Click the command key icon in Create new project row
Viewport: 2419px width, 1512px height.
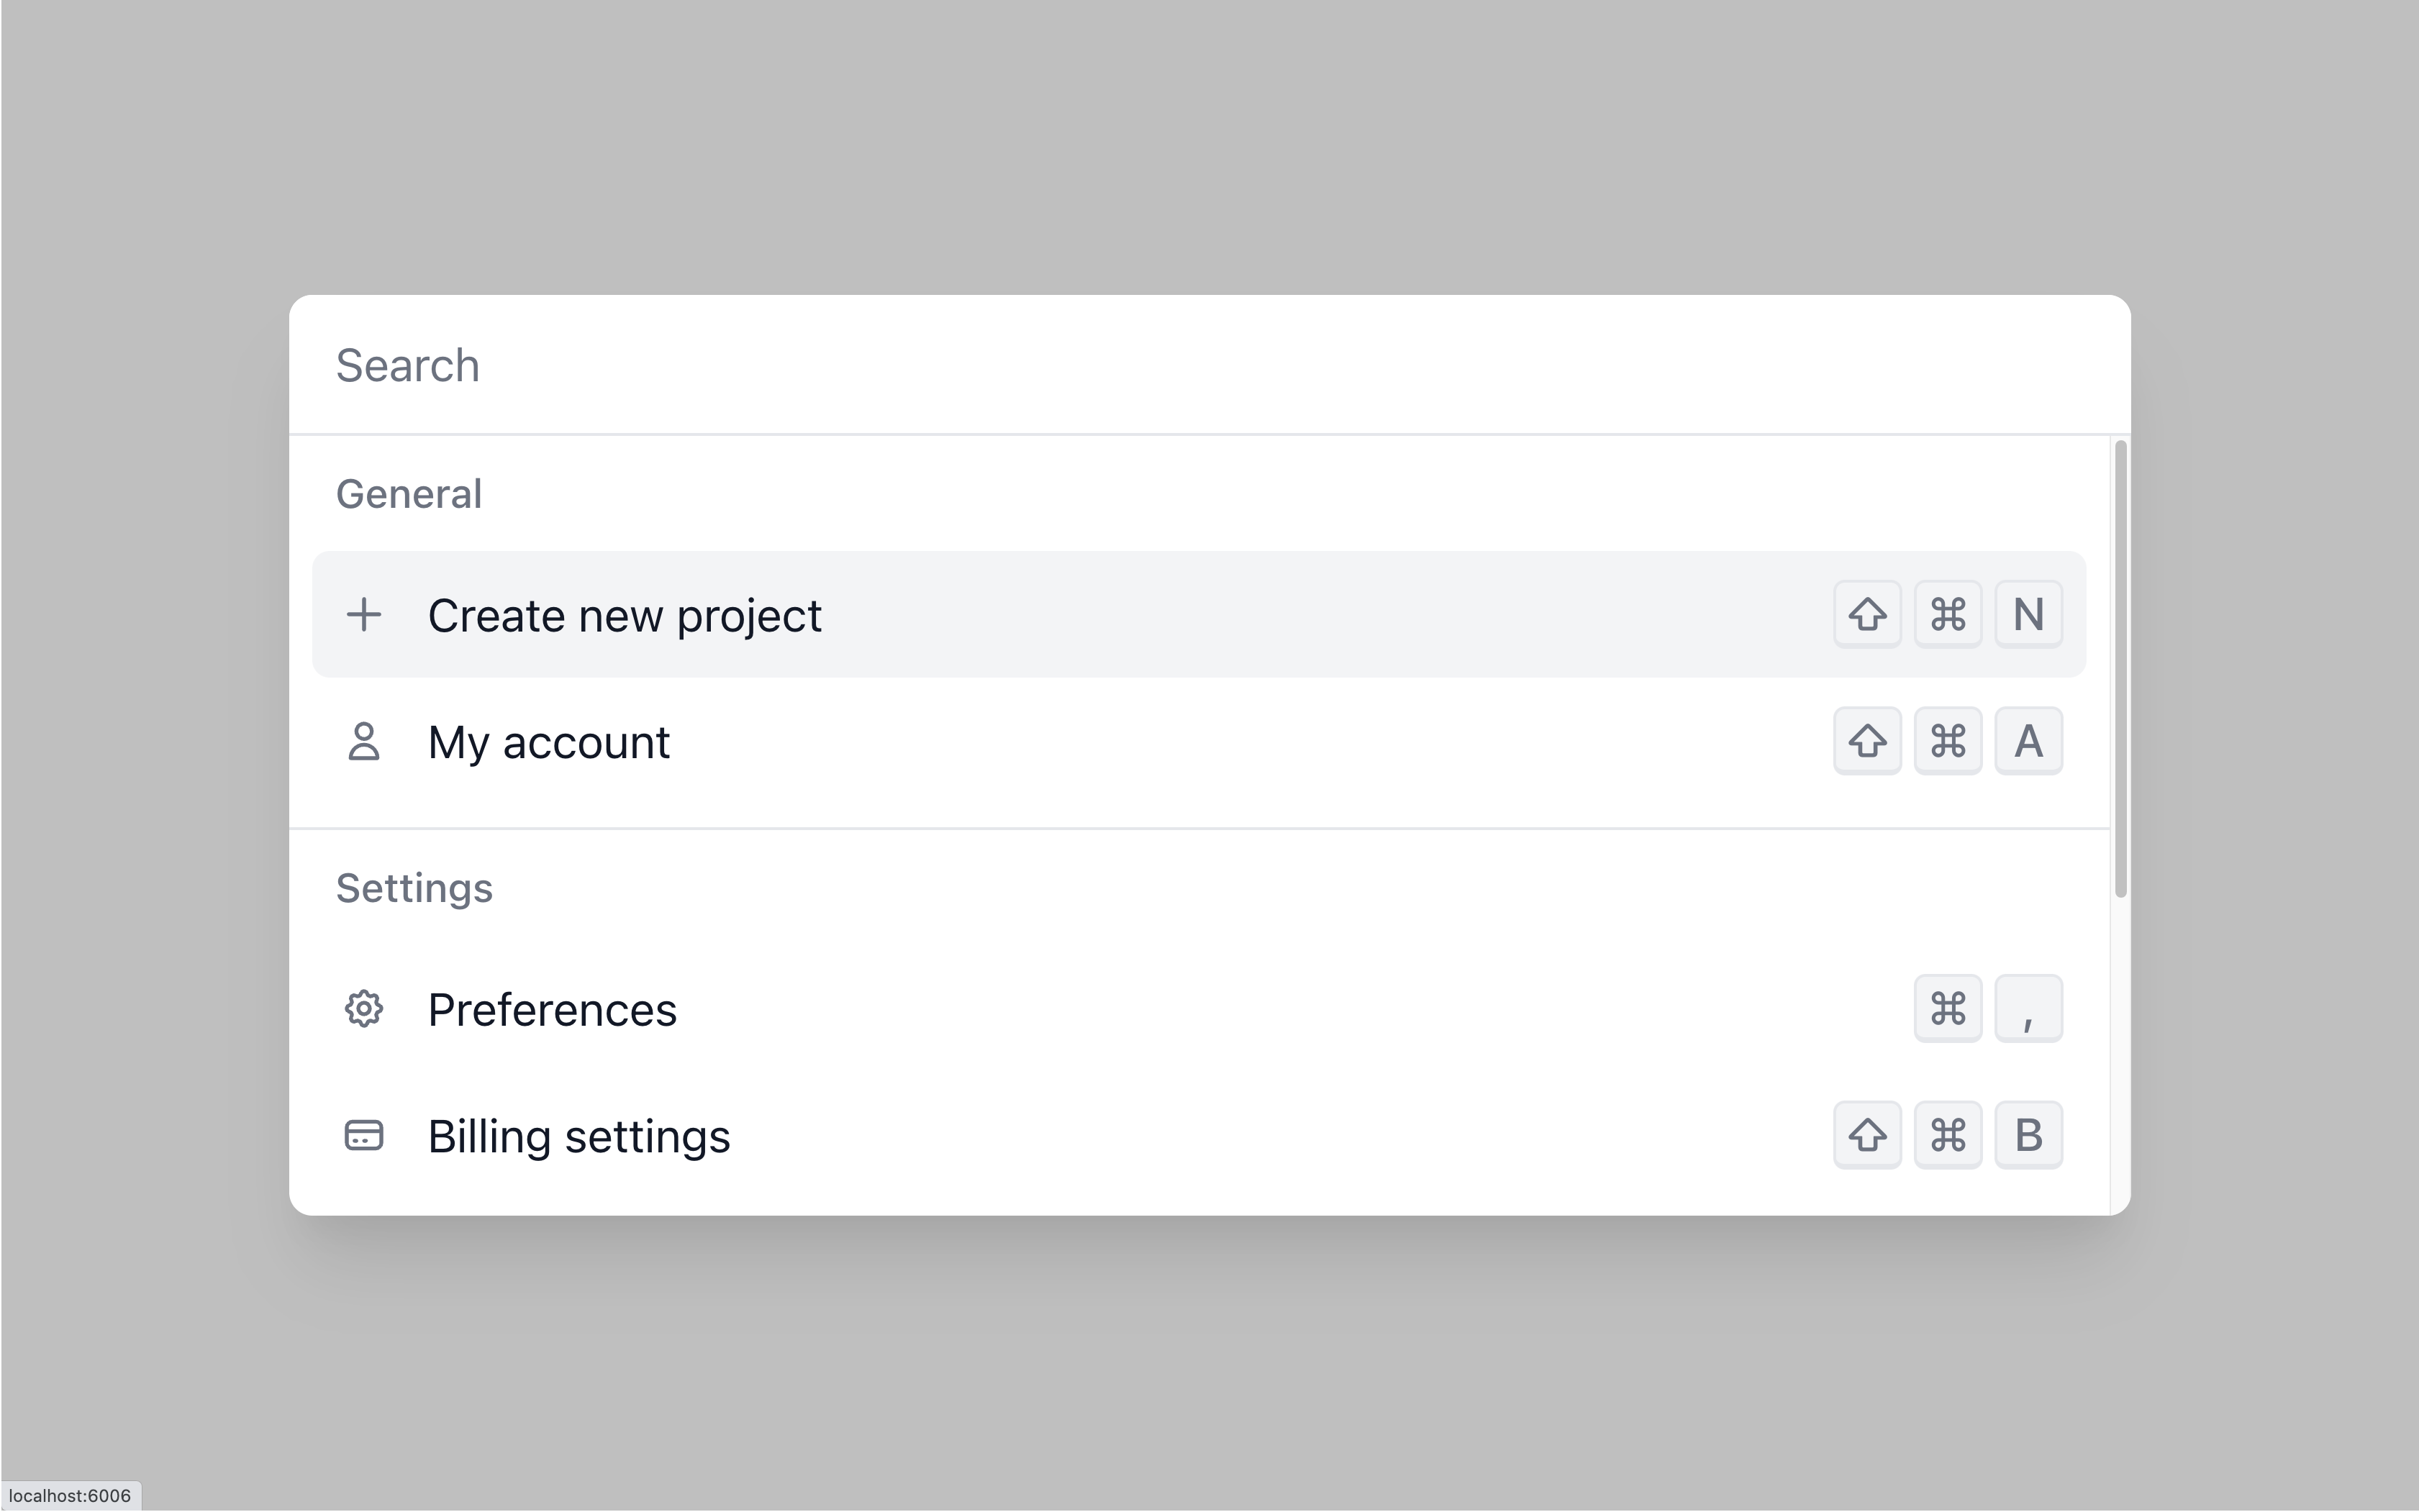pyautogui.click(x=1948, y=614)
